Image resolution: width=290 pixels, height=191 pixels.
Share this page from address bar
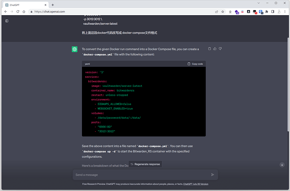click(x=216, y=12)
